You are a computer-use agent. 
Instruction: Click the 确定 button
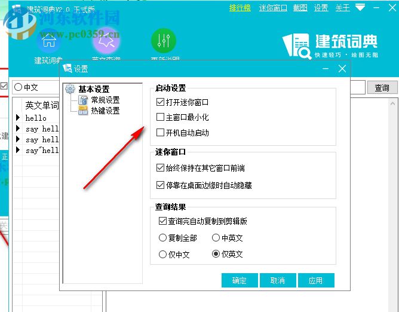coord(240,280)
